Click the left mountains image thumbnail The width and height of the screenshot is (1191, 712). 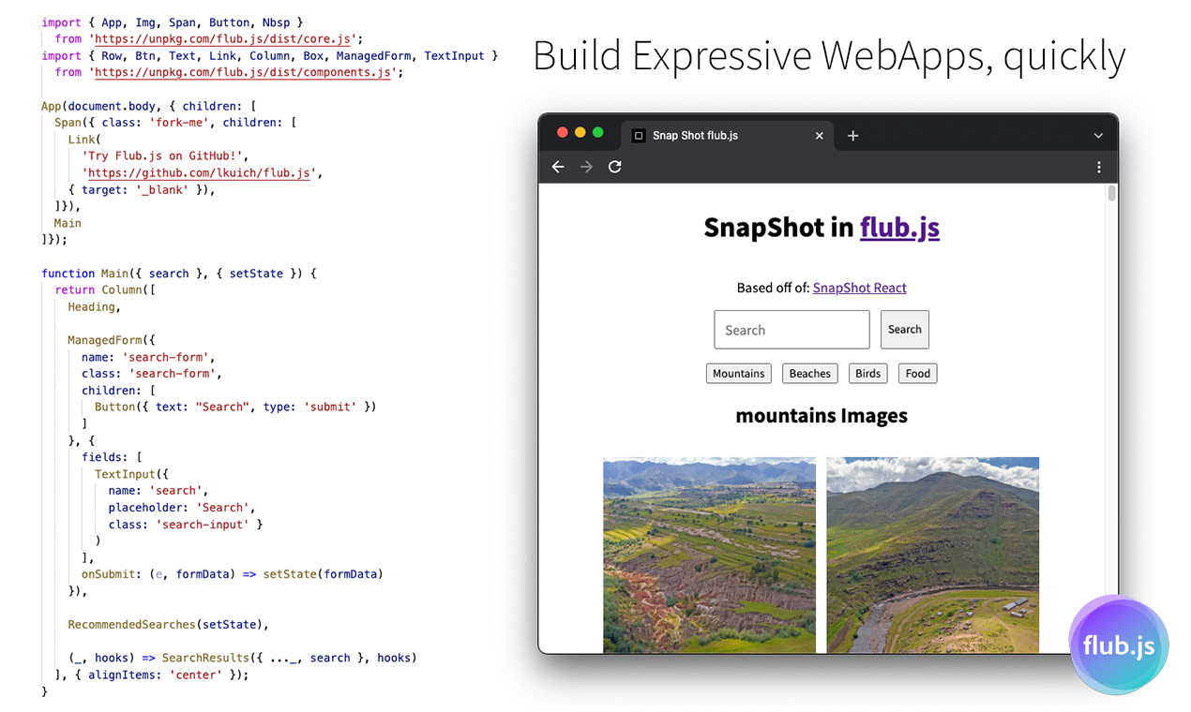709,555
